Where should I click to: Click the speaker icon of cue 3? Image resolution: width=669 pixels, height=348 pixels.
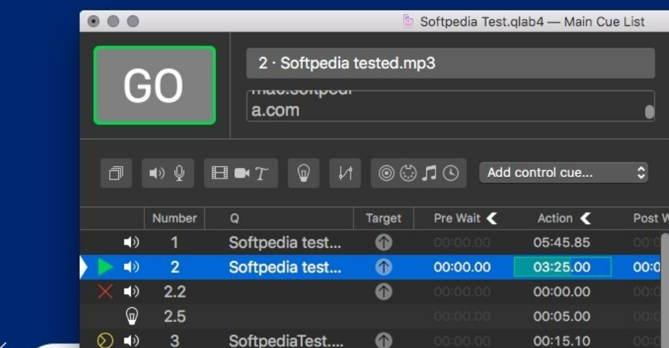pyautogui.click(x=131, y=341)
